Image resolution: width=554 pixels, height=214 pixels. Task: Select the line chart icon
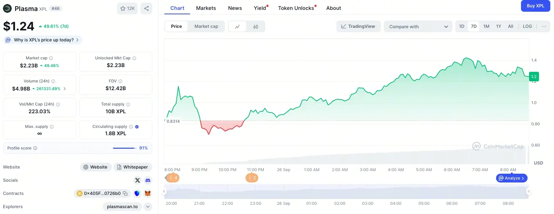tap(237, 26)
